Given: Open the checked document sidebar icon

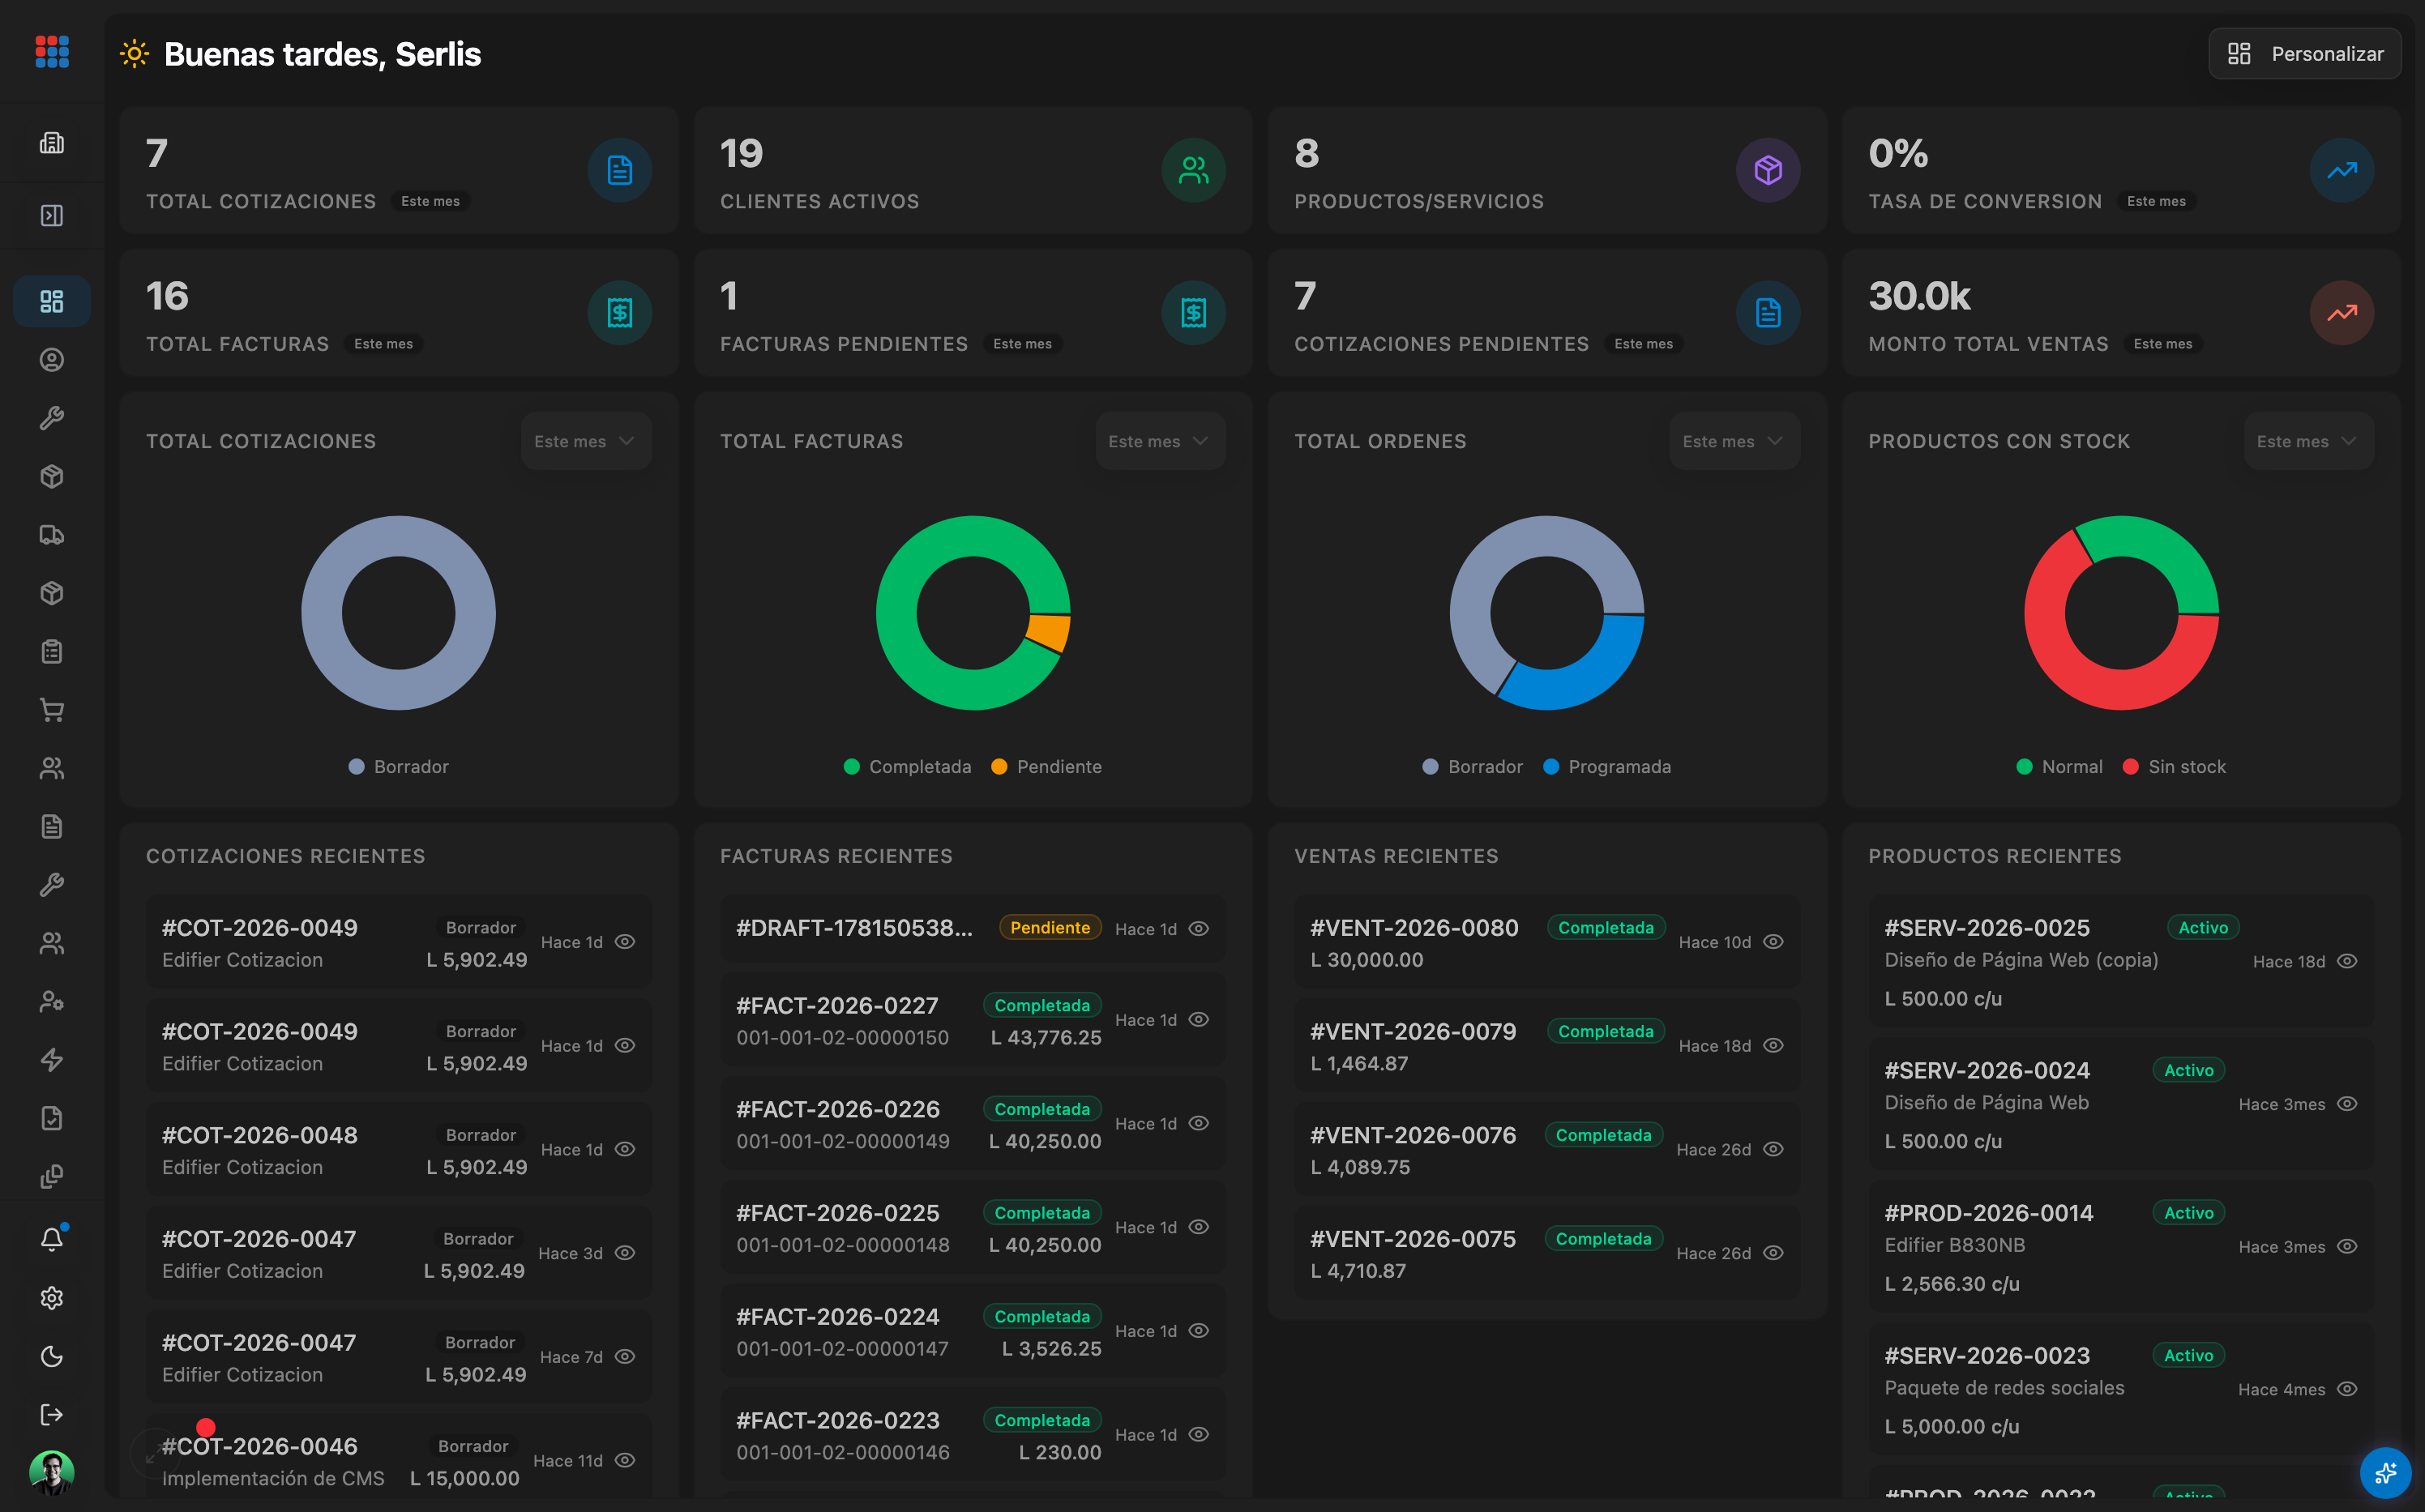Looking at the screenshot, I should 52,1118.
